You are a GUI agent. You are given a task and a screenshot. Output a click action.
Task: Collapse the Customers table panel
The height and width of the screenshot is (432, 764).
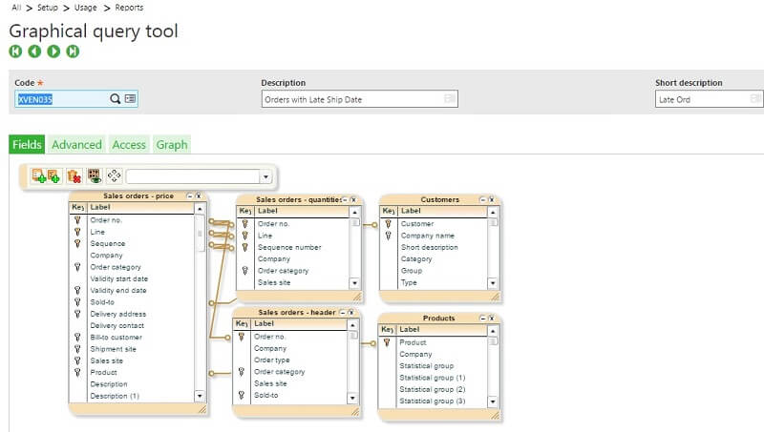482,200
